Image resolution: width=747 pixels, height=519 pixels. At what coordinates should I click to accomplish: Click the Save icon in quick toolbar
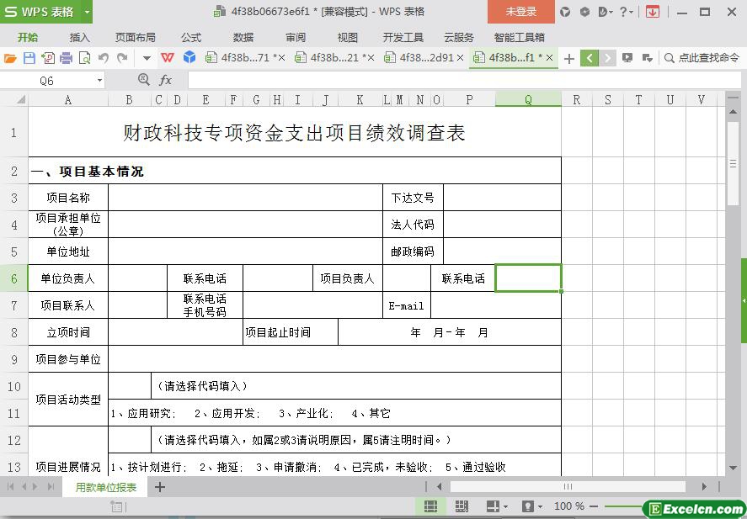(x=29, y=58)
